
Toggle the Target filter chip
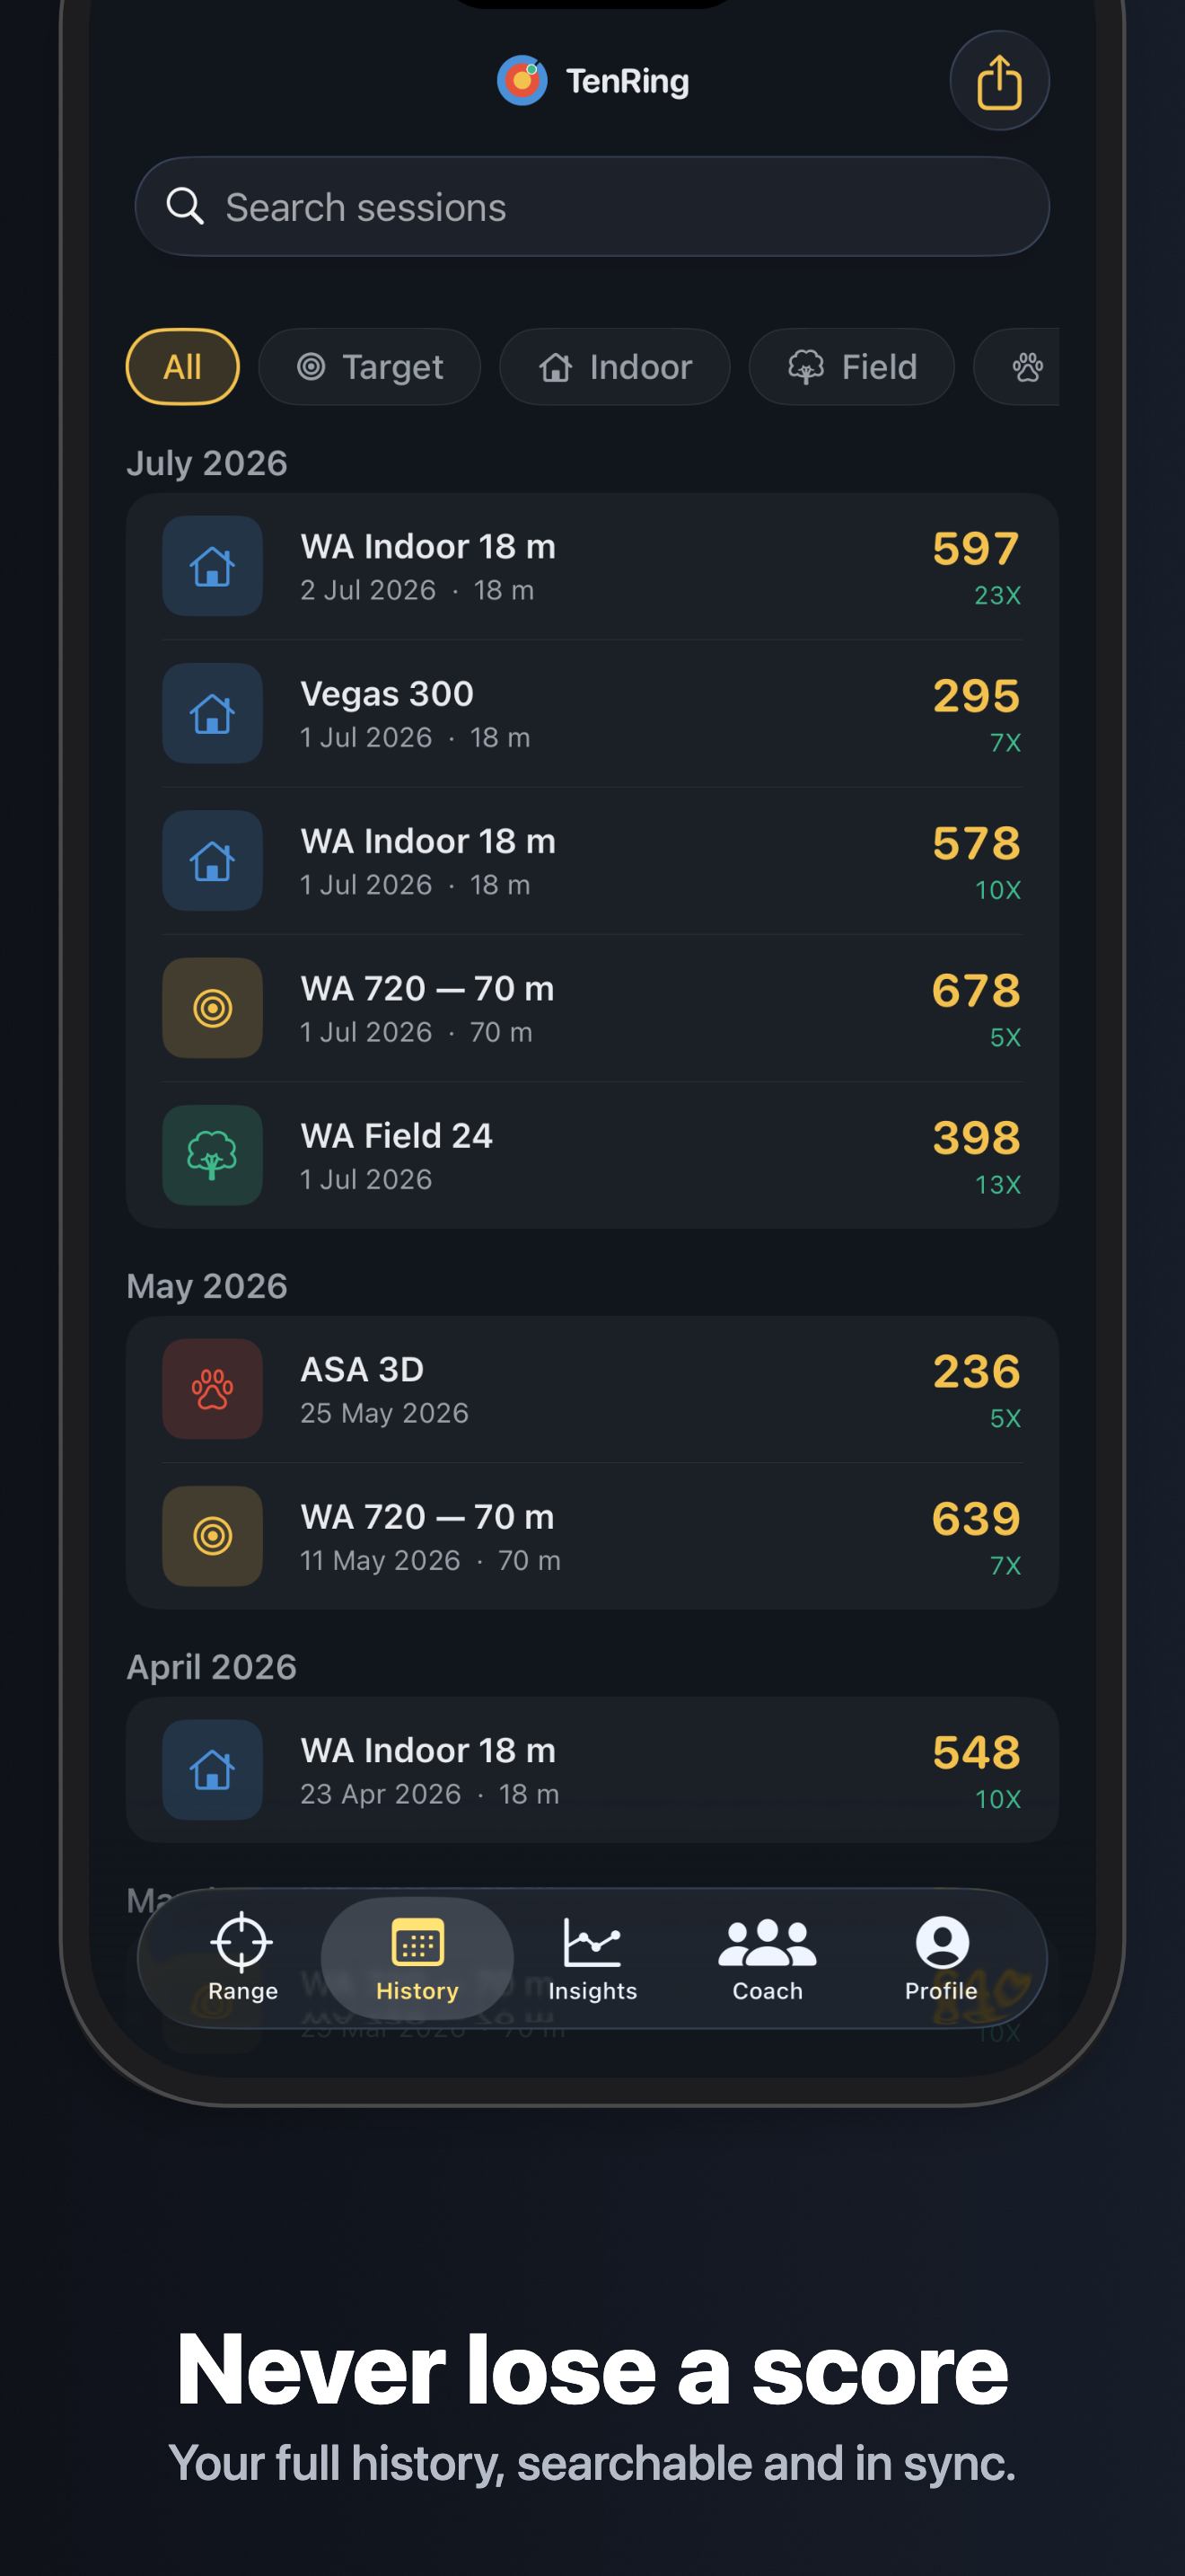370,367
